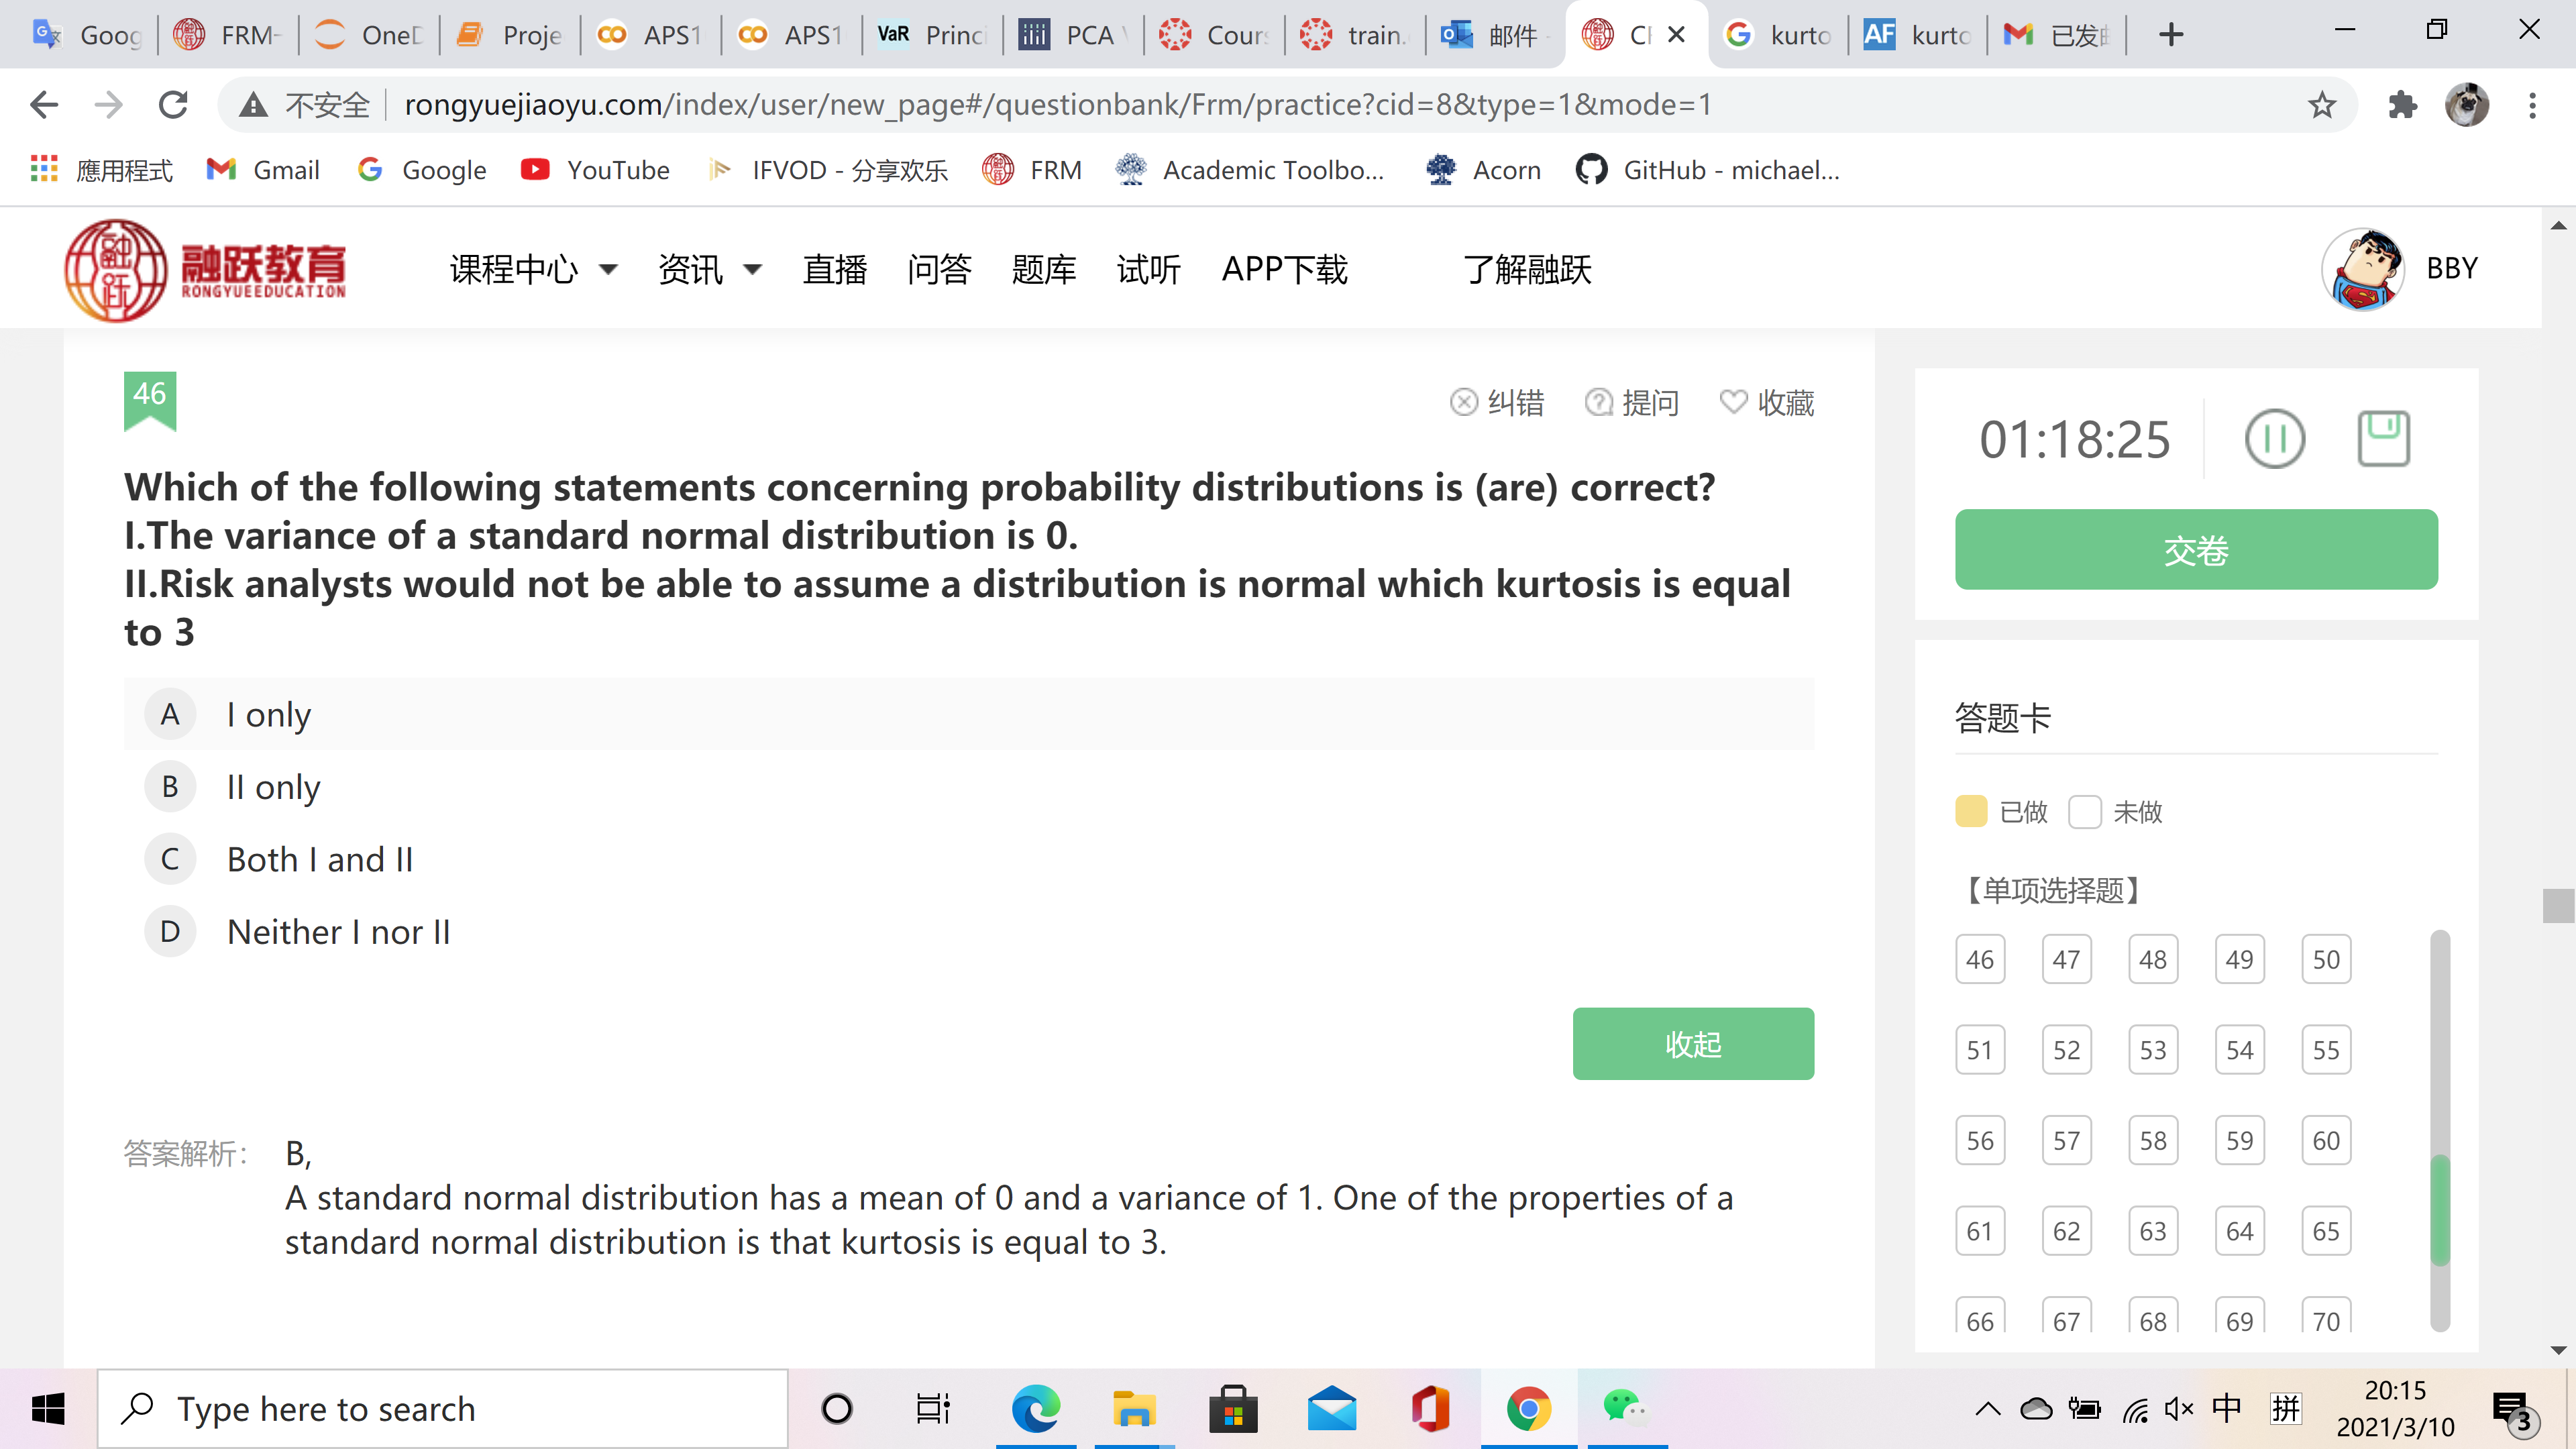Reload the current page
Image resolution: width=2576 pixels, height=1449 pixels.
coord(174,105)
